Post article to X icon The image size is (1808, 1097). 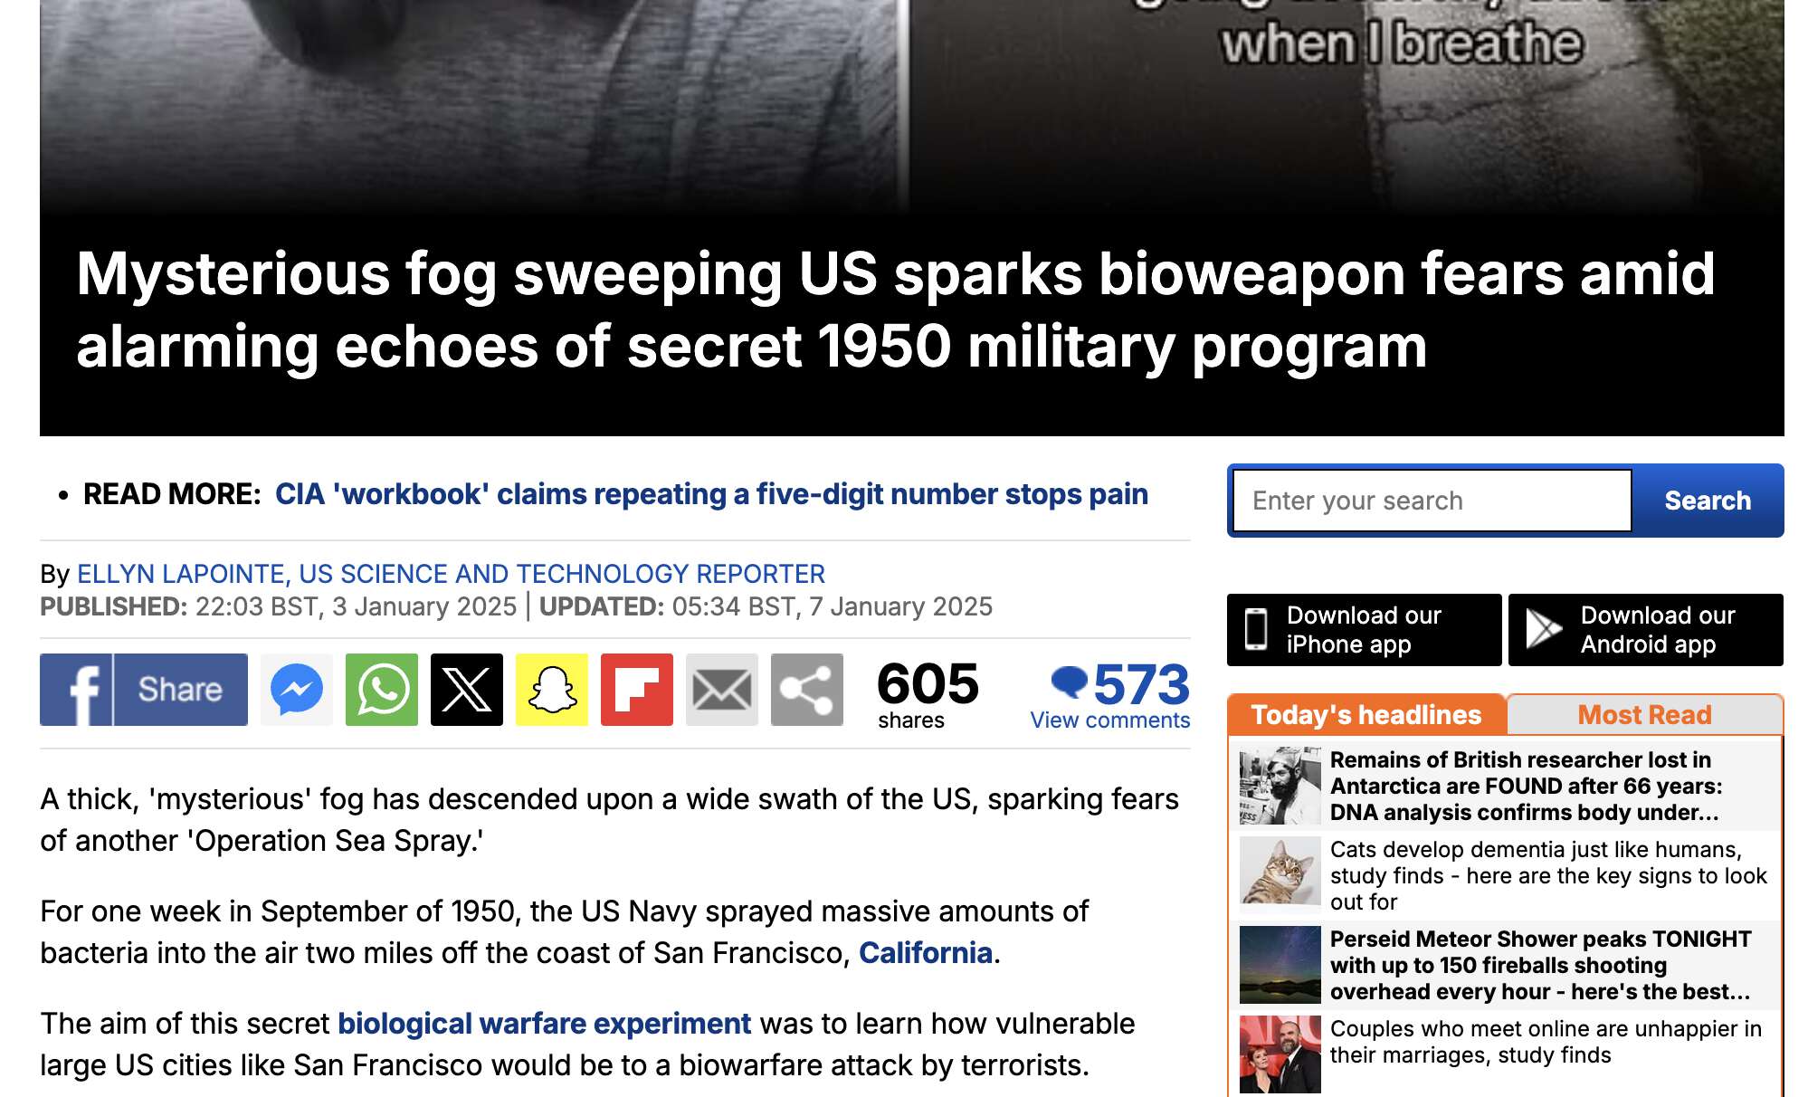467,690
